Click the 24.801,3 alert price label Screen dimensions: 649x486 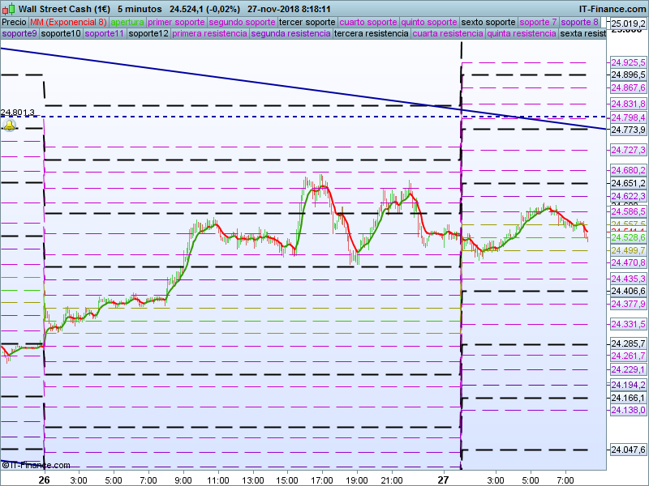[x=18, y=113]
